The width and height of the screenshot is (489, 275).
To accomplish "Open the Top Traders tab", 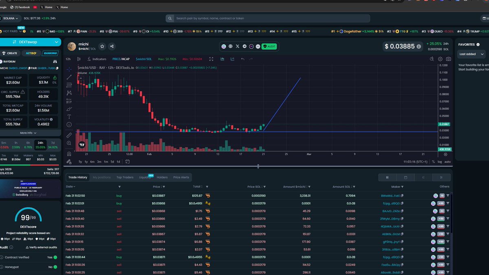I will tap(125, 177).
